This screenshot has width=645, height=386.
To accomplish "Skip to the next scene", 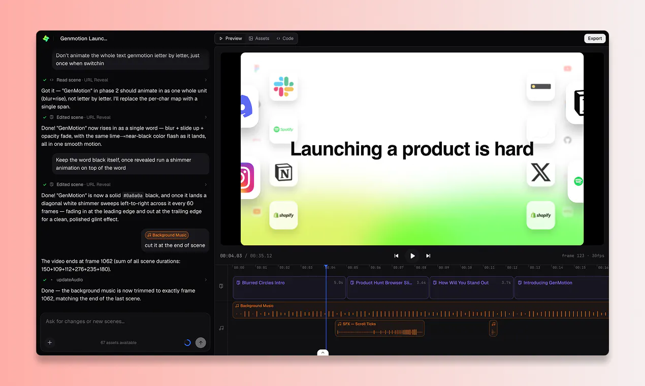I will click(428, 256).
